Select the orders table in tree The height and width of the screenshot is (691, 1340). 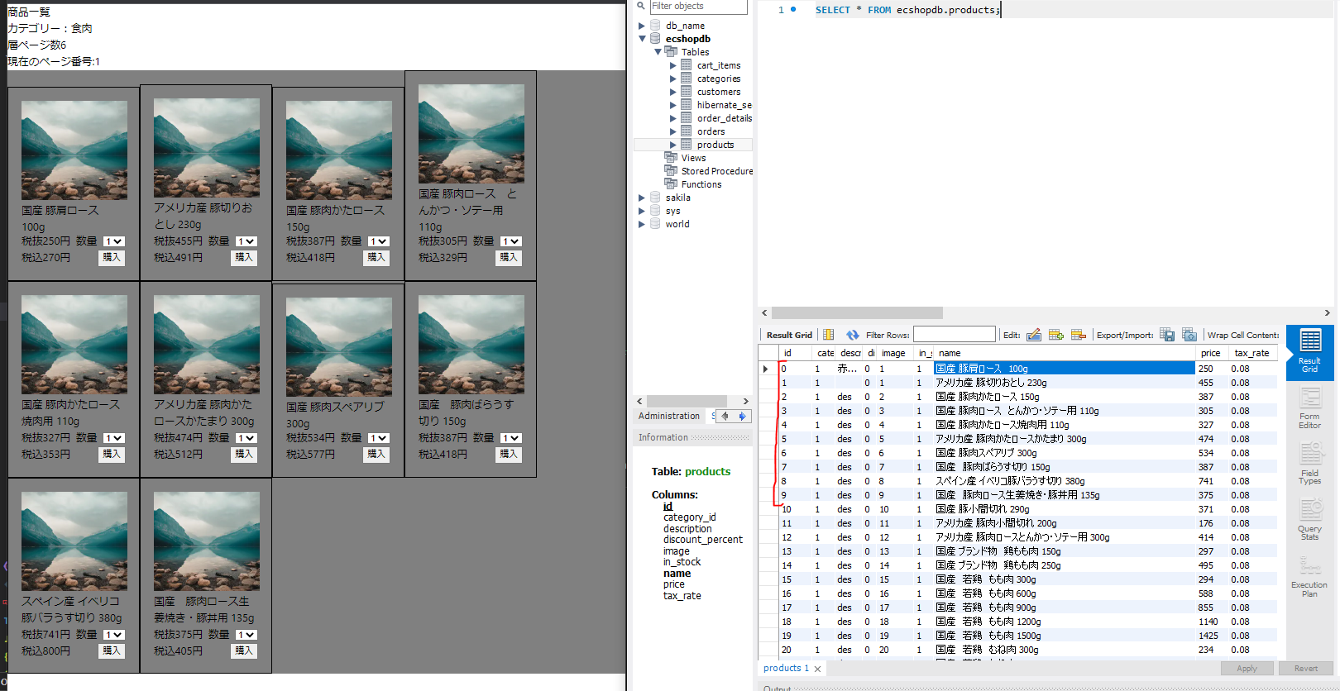click(711, 131)
